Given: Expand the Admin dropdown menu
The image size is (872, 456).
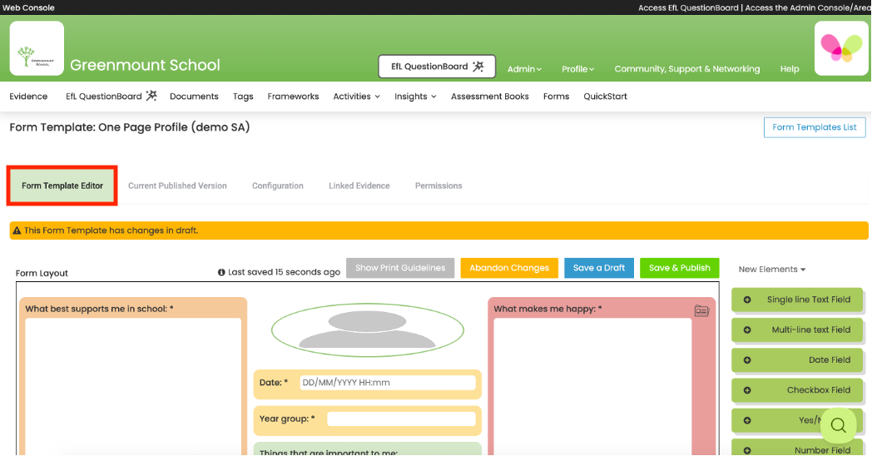Looking at the screenshot, I should (x=524, y=69).
